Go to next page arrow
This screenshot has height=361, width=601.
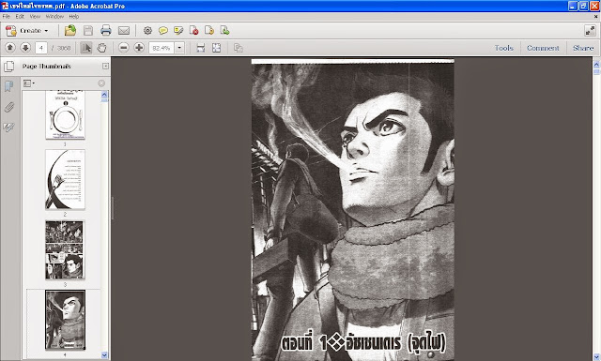pos(25,48)
